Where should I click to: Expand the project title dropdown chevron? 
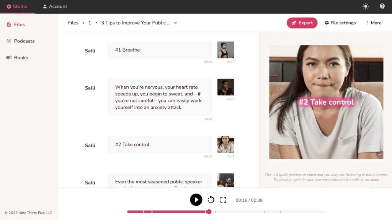(x=175, y=23)
